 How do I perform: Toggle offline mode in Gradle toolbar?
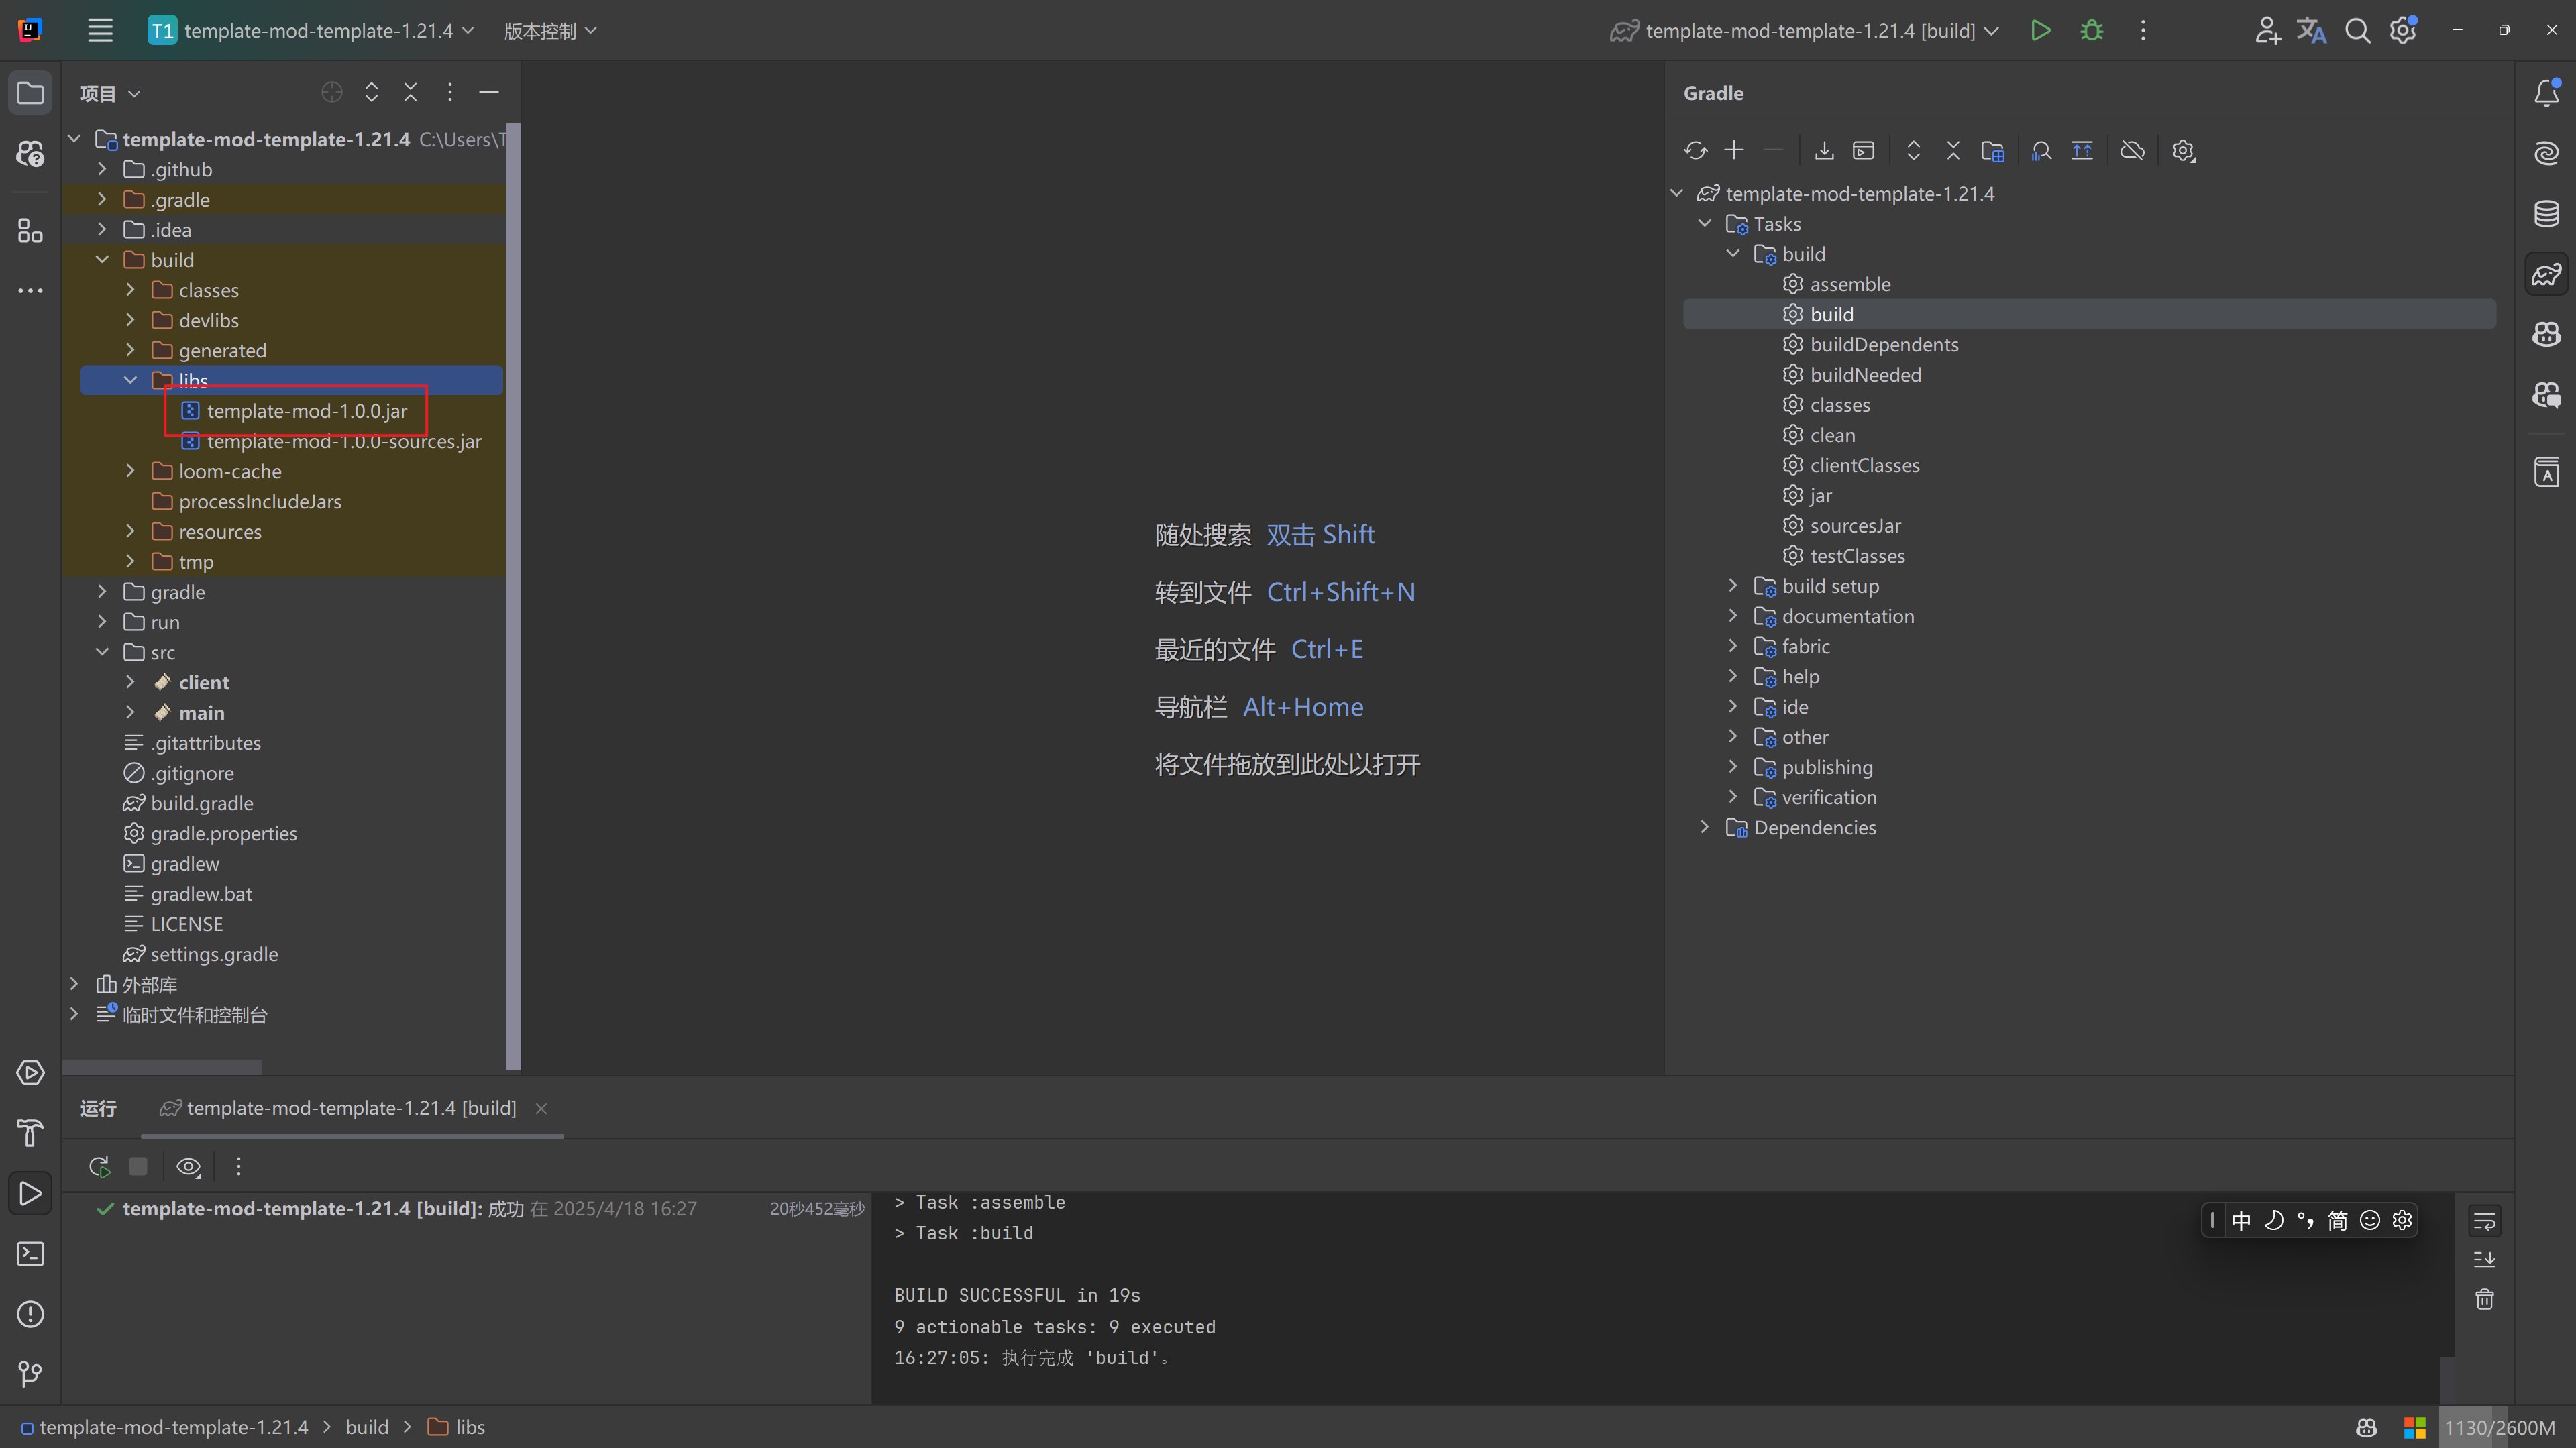point(2132,150)
